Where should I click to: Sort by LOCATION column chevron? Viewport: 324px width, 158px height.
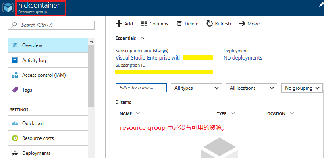click(x=292, y=113)
